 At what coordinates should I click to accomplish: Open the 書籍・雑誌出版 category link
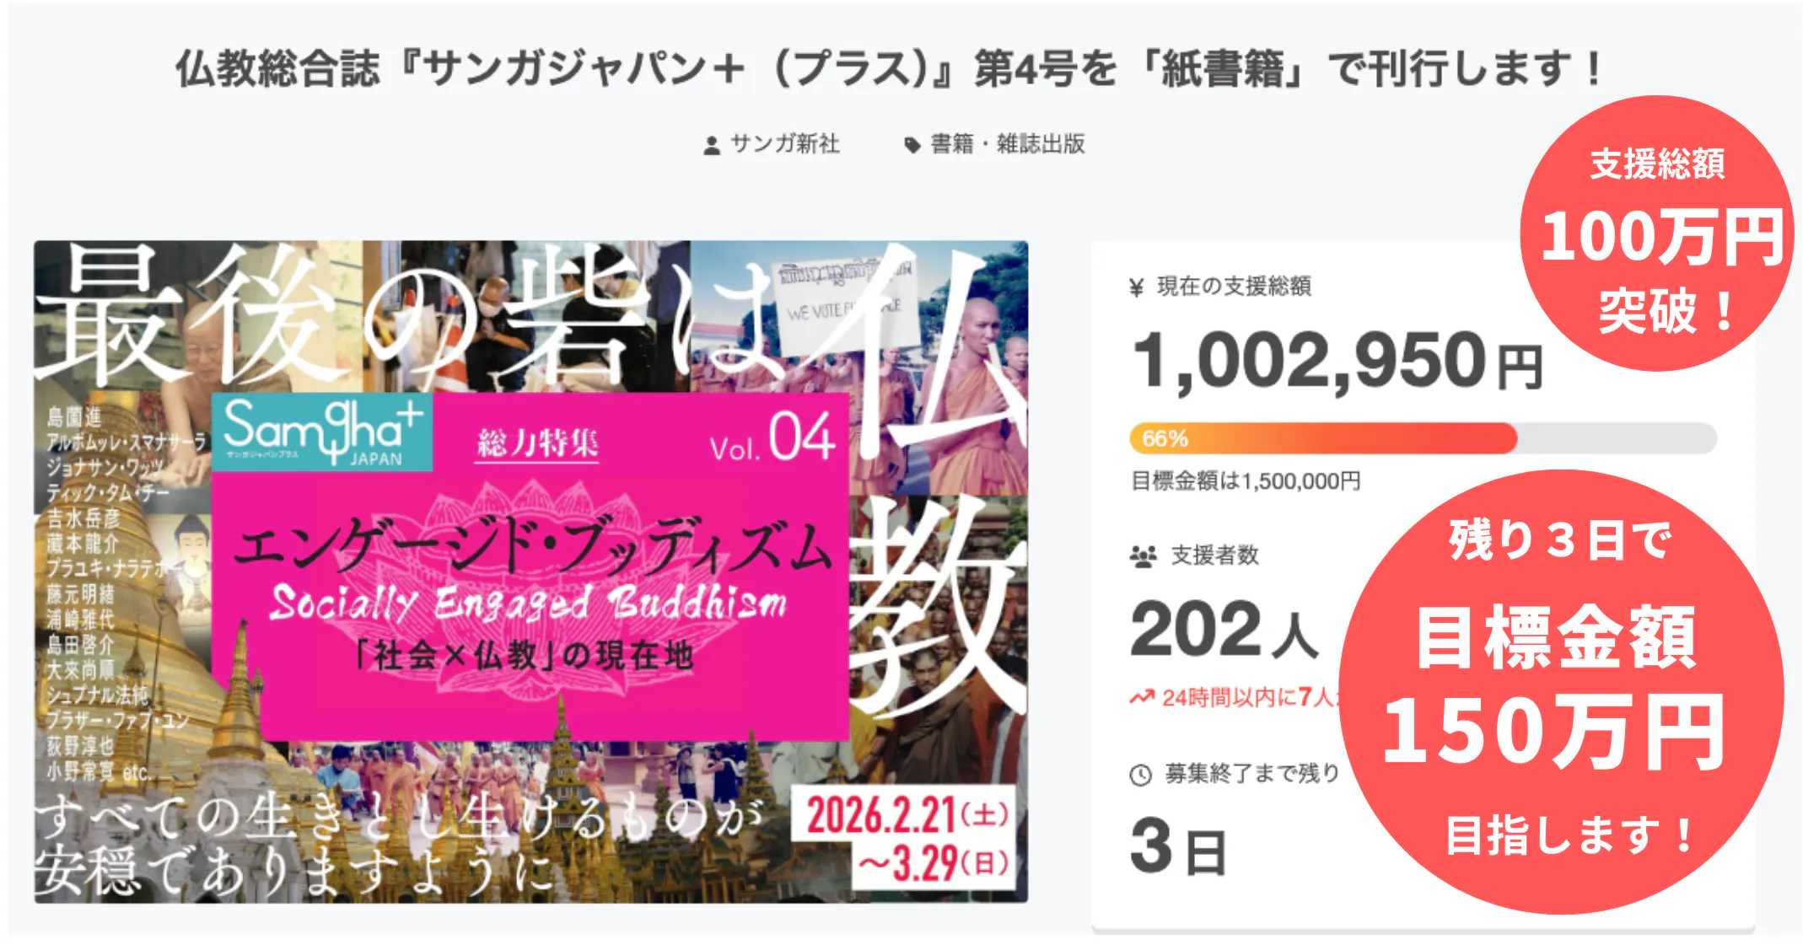pyautogui.click(x=1007, y=144)
